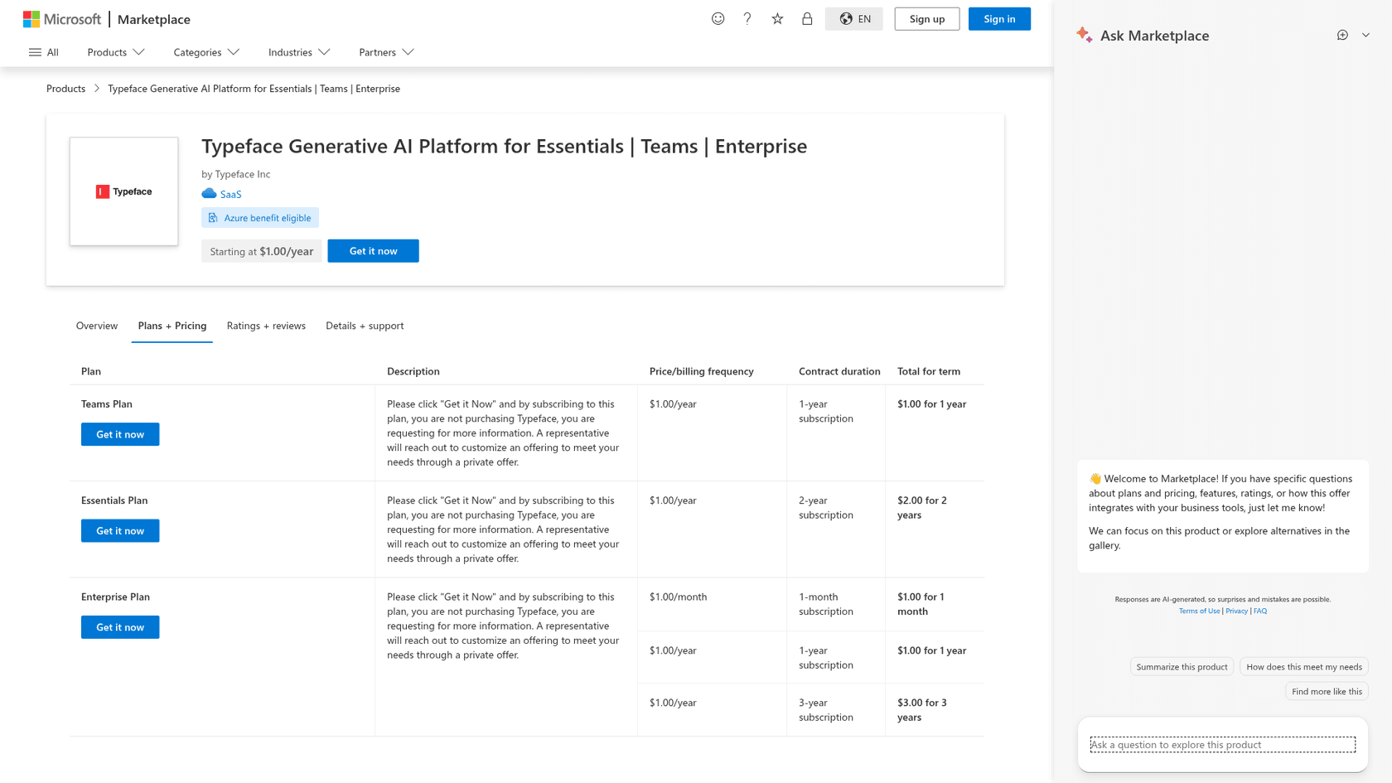Open the Privacy link
The height and width of the screenshot is (783, 1392).
pos(1236,611)
